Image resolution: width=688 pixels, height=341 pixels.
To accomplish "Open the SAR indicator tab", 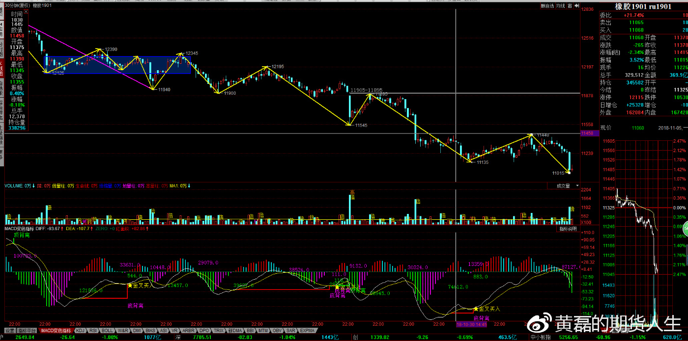I will (x=291, y=331).
